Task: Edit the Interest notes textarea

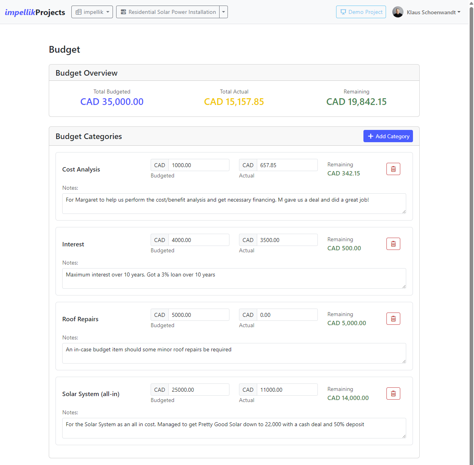Action: (x=234, y=278)
